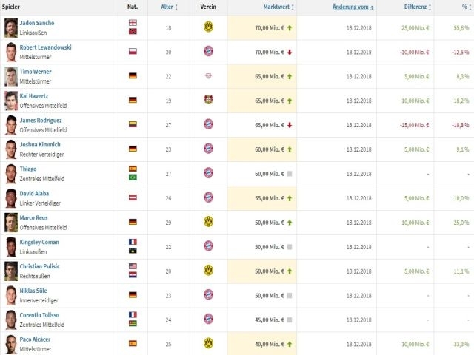The height and width of the screenshot is (355, 474).
Task: Click red down arrow by James Rodríguez market value
Action: (290, 125)
